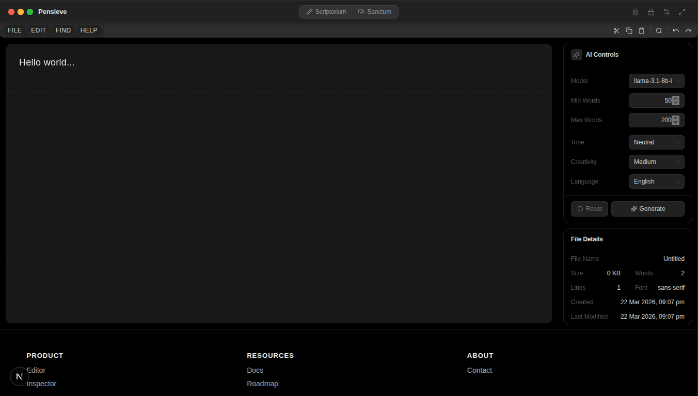Click the round N logo badge
The image size is (698, 396).
pos(20,377)
